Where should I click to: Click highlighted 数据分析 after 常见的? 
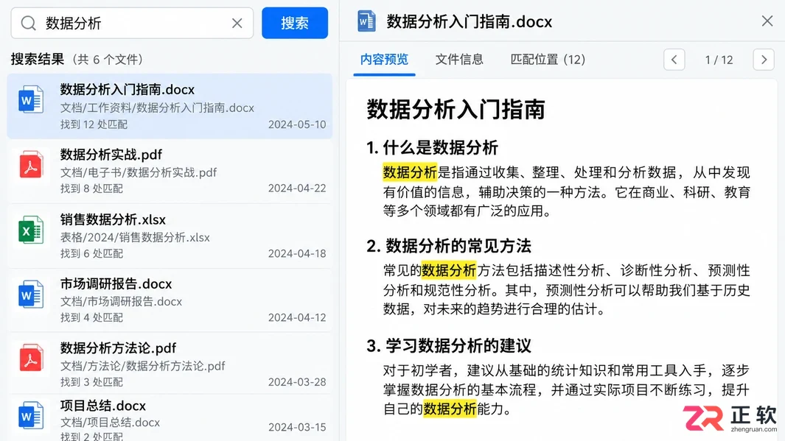449,270
